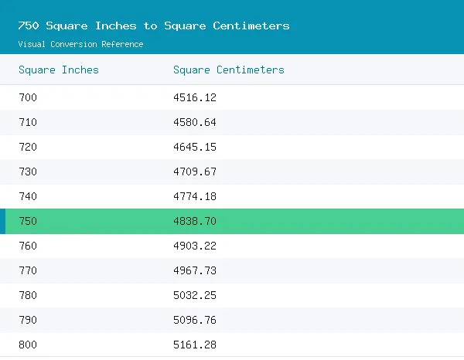Viewport: 464px width, 360px height.
Task: Select the cell showing 5161.28
Action: point(195,345)
